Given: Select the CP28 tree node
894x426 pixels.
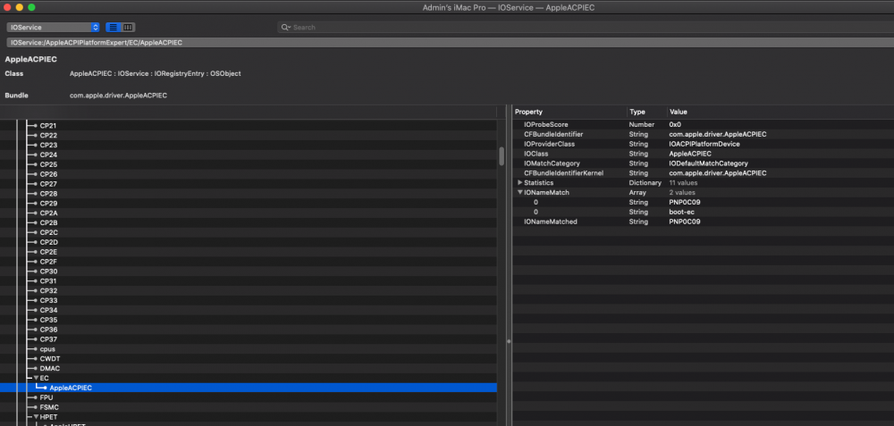Looking at the screenshot, I should click(48, 194).
